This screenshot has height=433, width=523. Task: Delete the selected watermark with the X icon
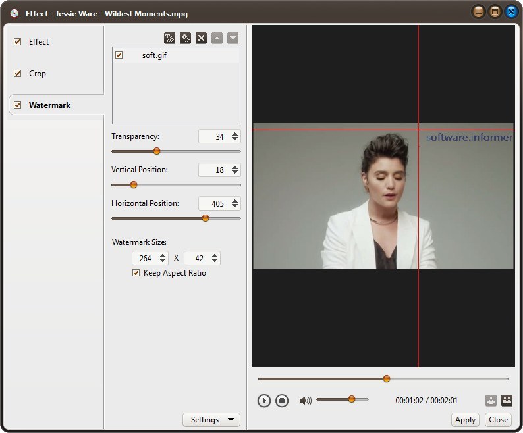[x=201, y=38]
